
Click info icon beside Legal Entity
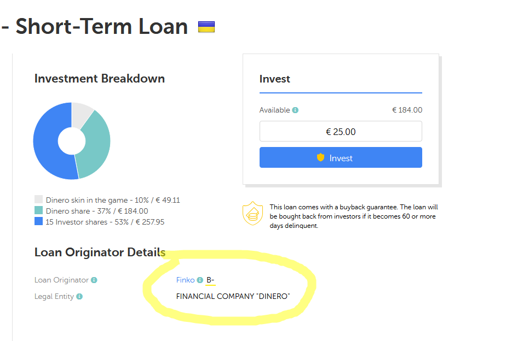[79, 296]
